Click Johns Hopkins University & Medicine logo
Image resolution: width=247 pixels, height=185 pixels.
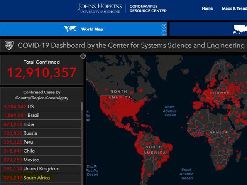point(100,8)
